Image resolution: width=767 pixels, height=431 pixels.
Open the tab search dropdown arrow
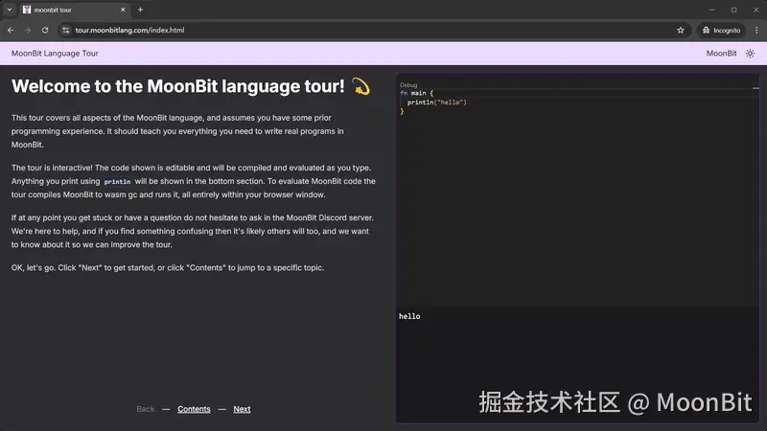pos(10,10)
